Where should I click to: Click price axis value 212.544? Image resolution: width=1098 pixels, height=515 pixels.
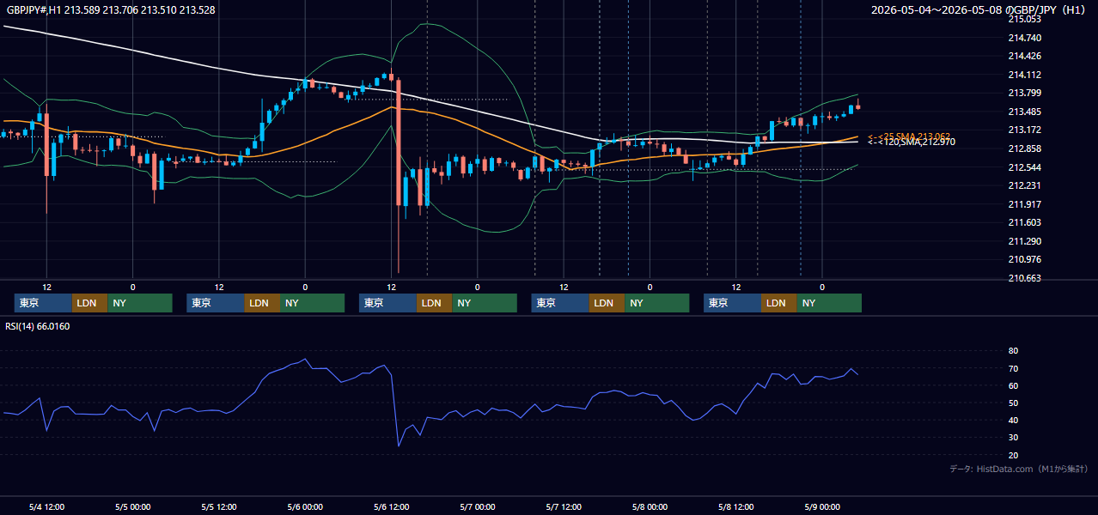[x=1025, y=167]
